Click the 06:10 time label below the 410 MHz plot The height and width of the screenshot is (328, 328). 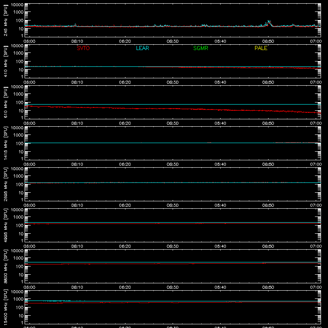tap(77, 82)
